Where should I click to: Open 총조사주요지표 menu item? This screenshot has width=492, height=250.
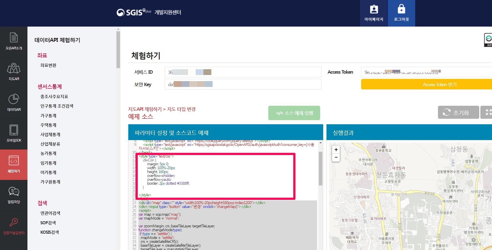pos(54,97)
